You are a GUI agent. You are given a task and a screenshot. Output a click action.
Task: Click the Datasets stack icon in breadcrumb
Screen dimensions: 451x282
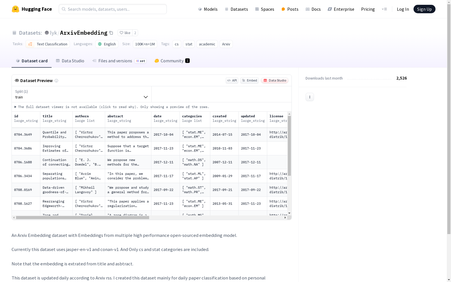14,33
